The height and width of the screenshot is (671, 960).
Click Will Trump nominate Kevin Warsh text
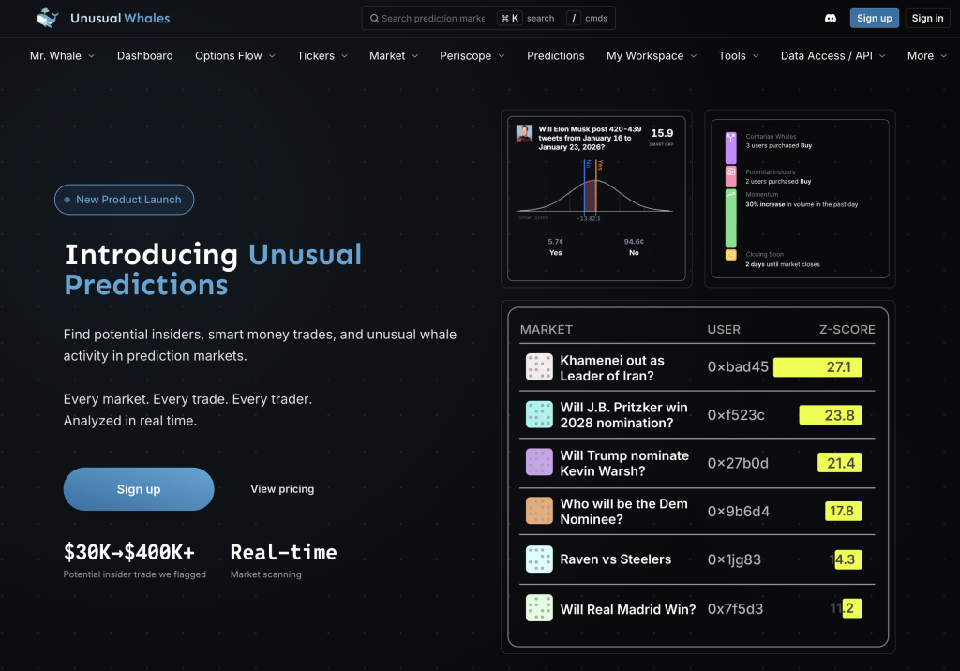pos(623,464)
